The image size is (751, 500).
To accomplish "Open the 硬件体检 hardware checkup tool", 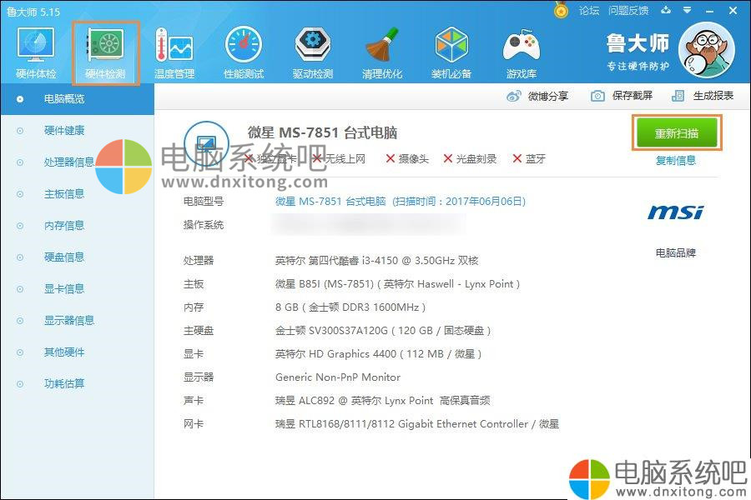I will pyautogui.click(x=36, y=53).
